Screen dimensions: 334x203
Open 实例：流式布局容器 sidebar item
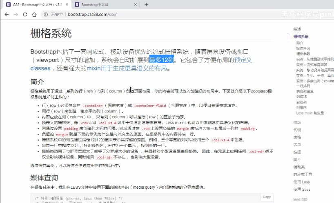point(312,65)
